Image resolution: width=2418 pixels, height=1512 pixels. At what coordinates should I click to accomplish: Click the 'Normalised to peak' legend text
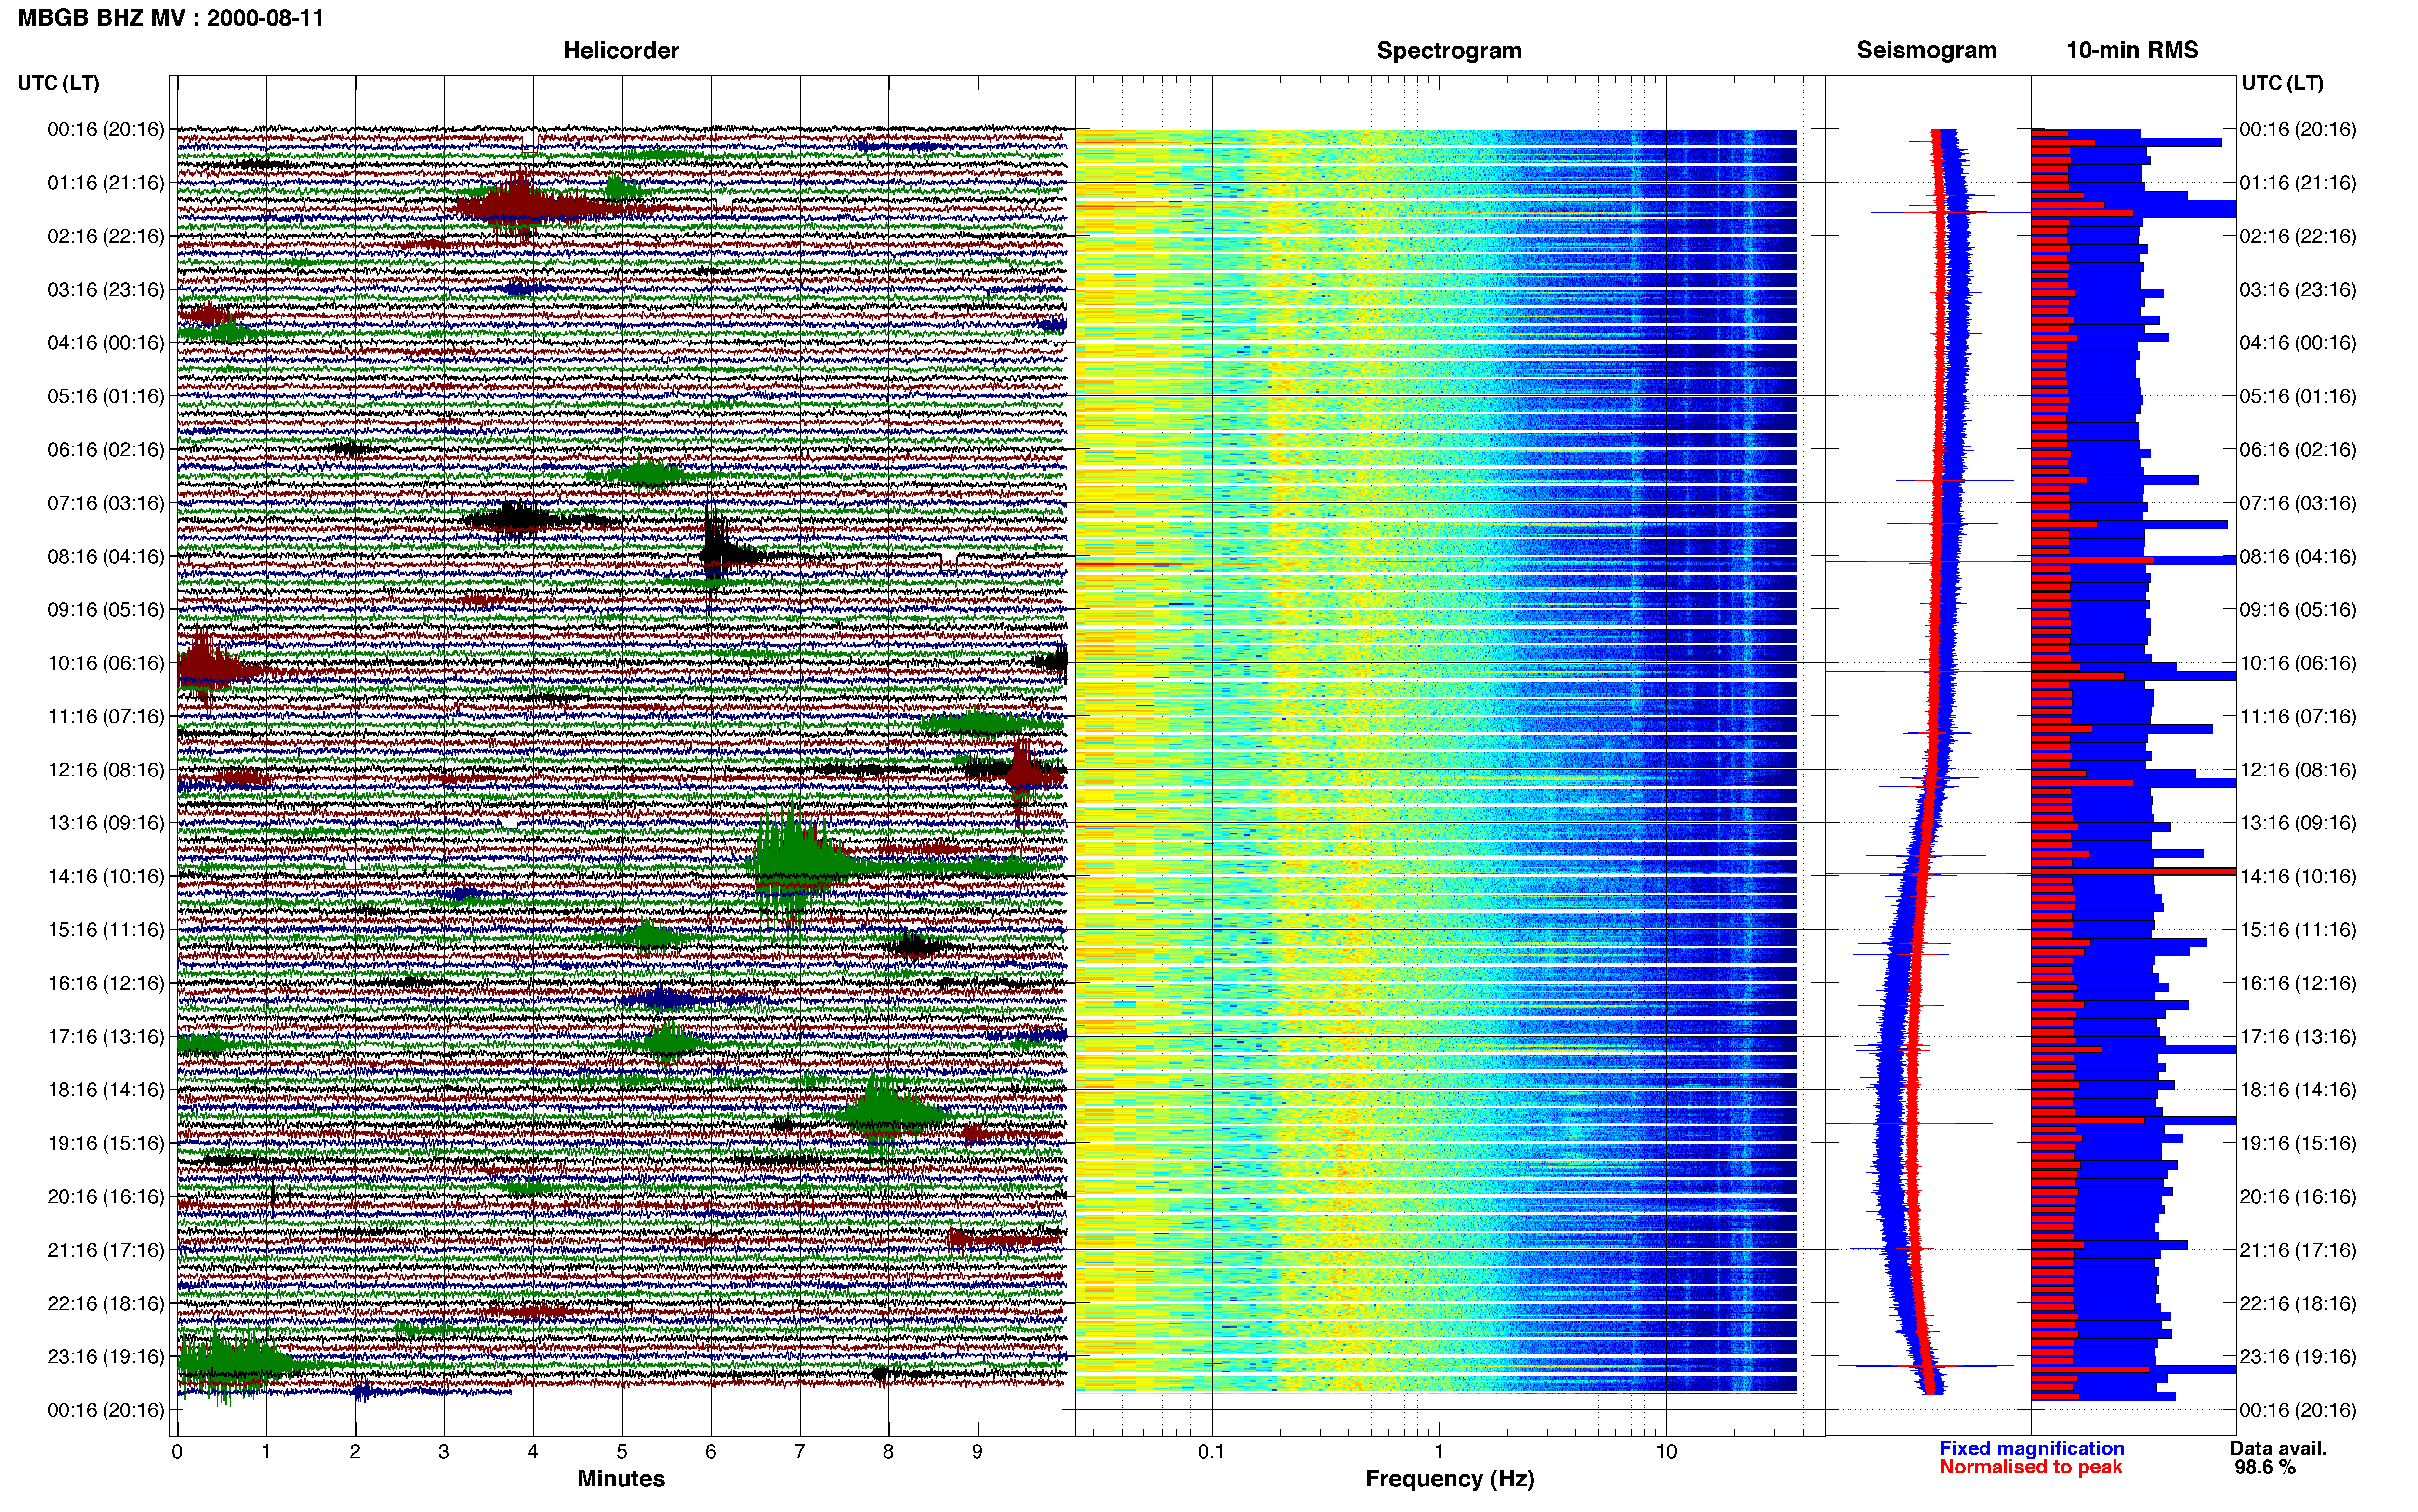[x=2031, y=1467]
